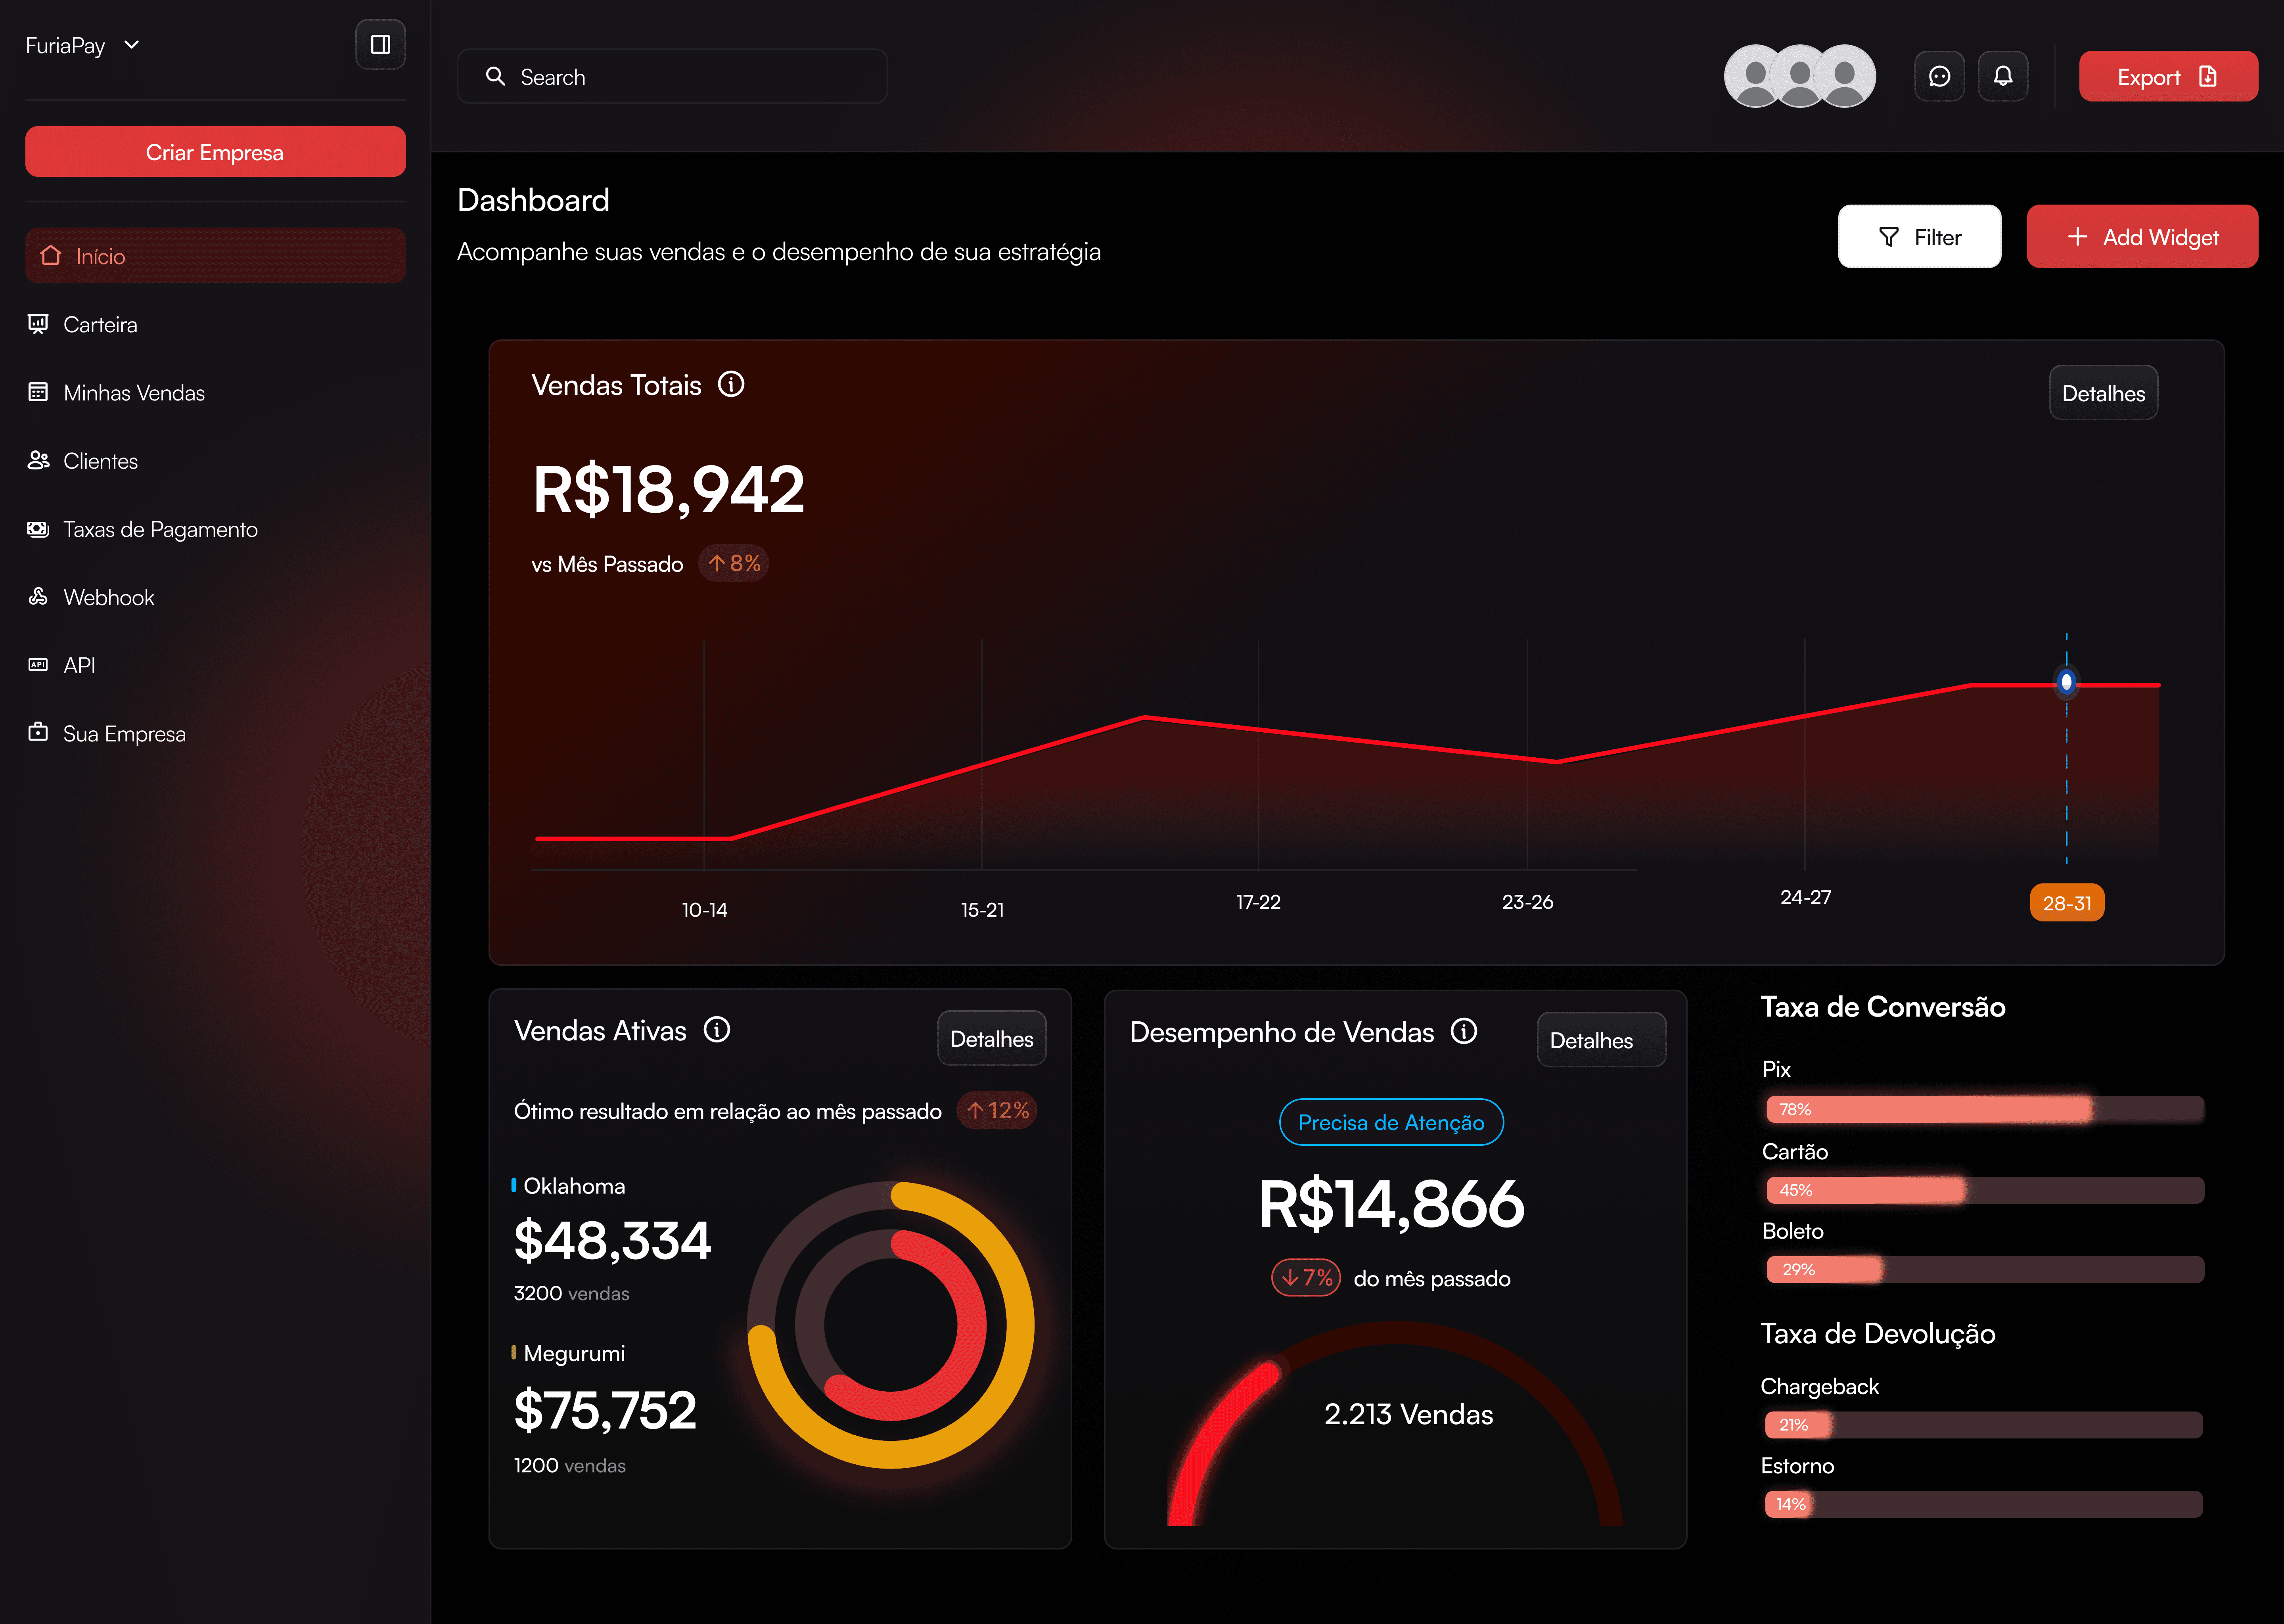Click the Add Widget button
2284x1624 pixels.
tap(2142, 237)
